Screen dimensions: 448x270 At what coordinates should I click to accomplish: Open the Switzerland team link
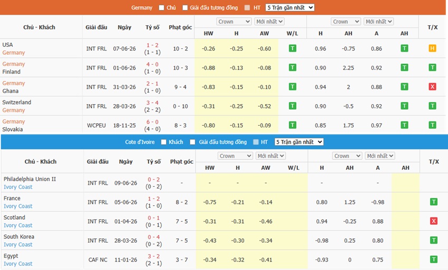point(17,102)
